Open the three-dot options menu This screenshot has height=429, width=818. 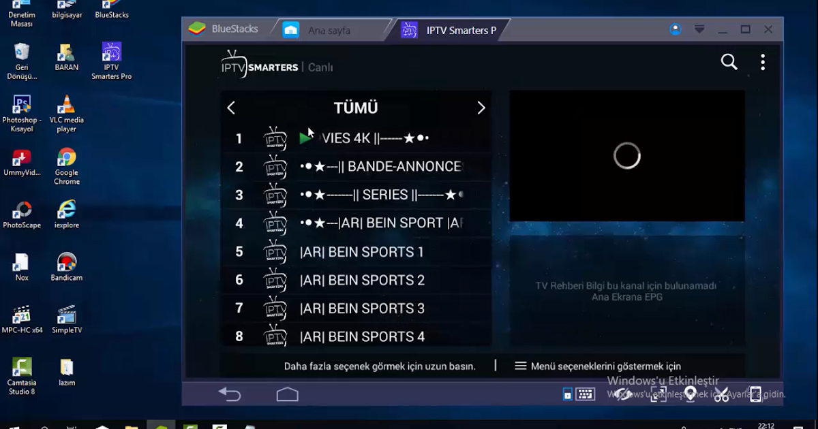[x=763, y=62]
